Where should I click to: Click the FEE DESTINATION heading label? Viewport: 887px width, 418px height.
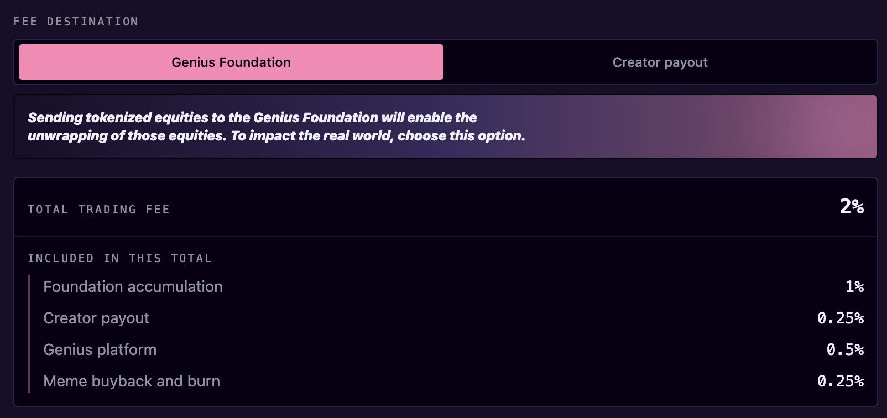76,22
